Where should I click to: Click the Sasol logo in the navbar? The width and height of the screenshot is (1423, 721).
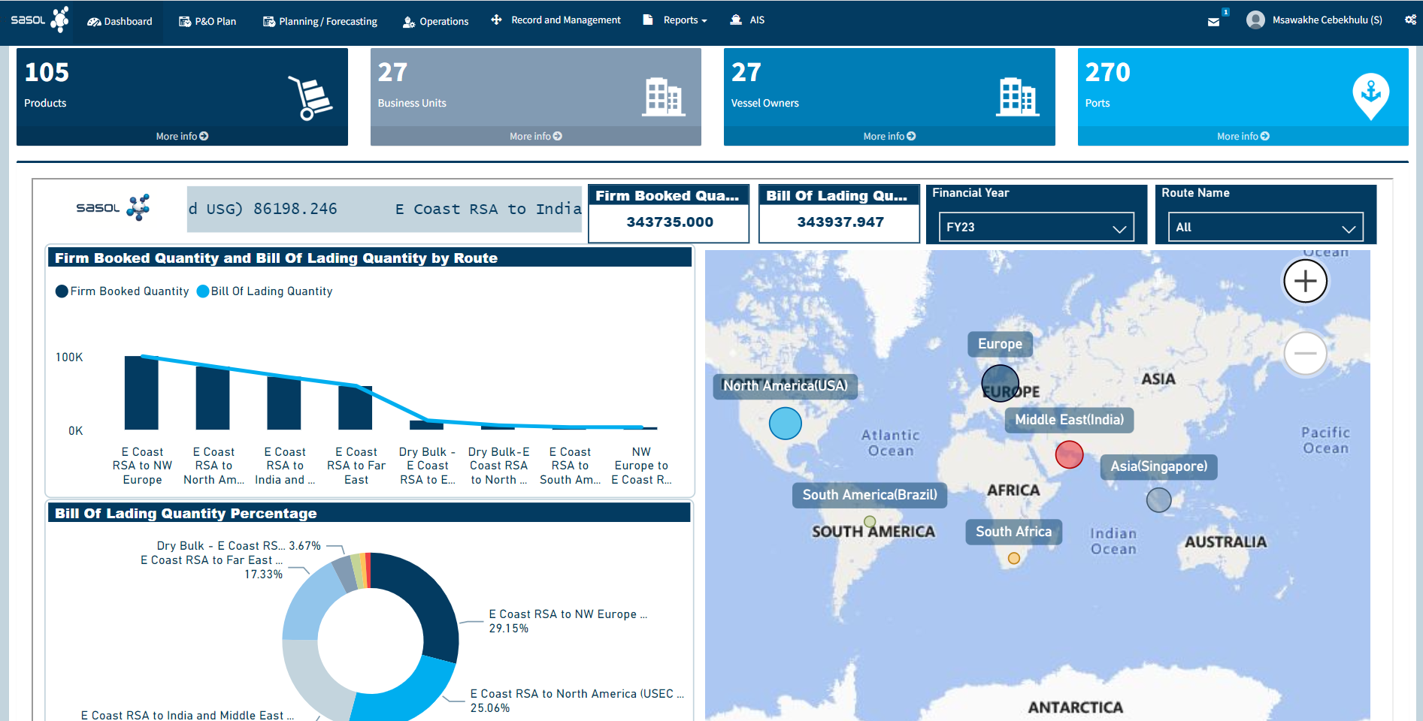[40, 20]
